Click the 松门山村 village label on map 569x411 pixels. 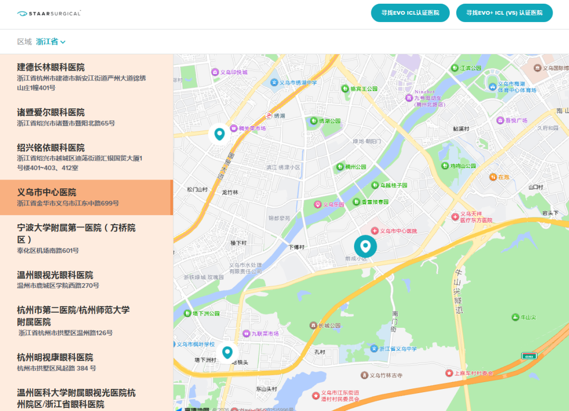point(198,189)
